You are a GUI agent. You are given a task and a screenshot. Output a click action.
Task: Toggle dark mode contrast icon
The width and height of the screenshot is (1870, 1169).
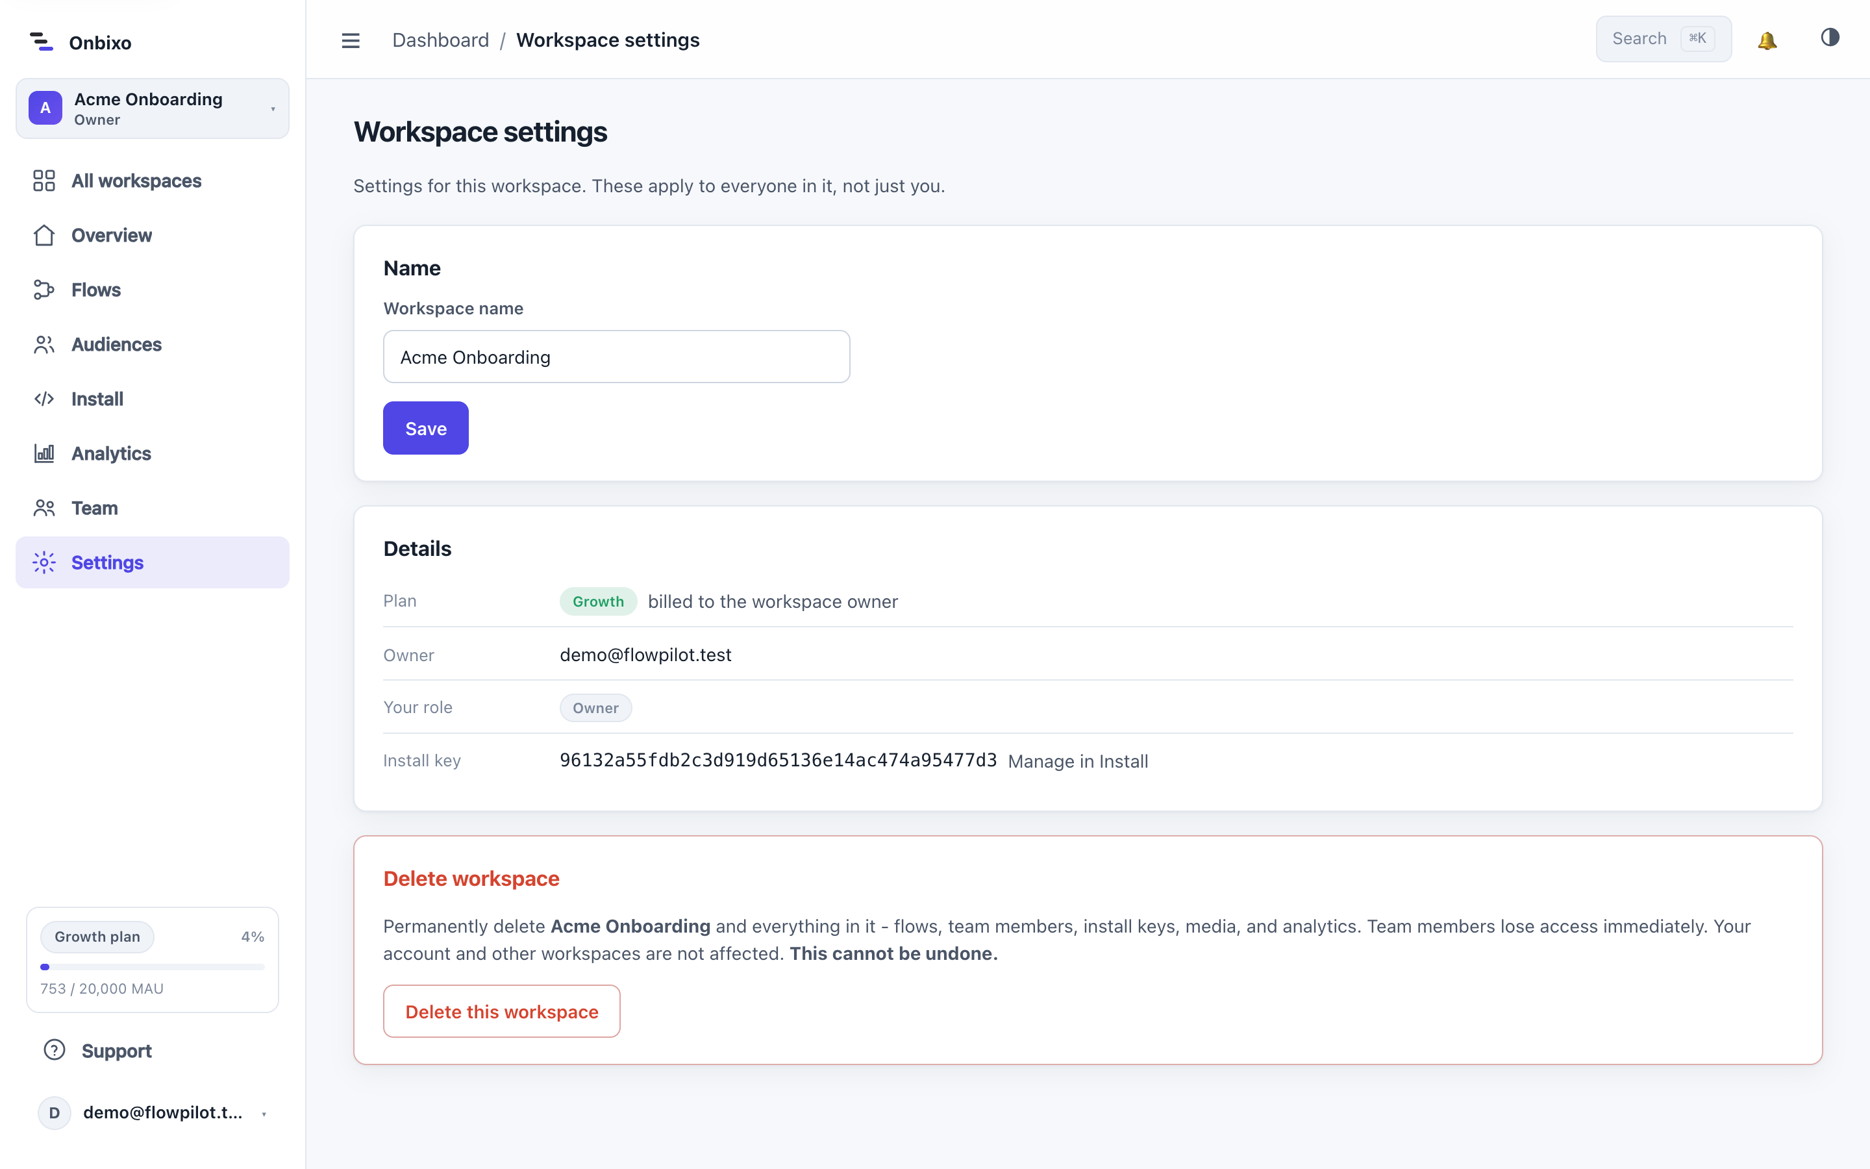(1830, 37)
